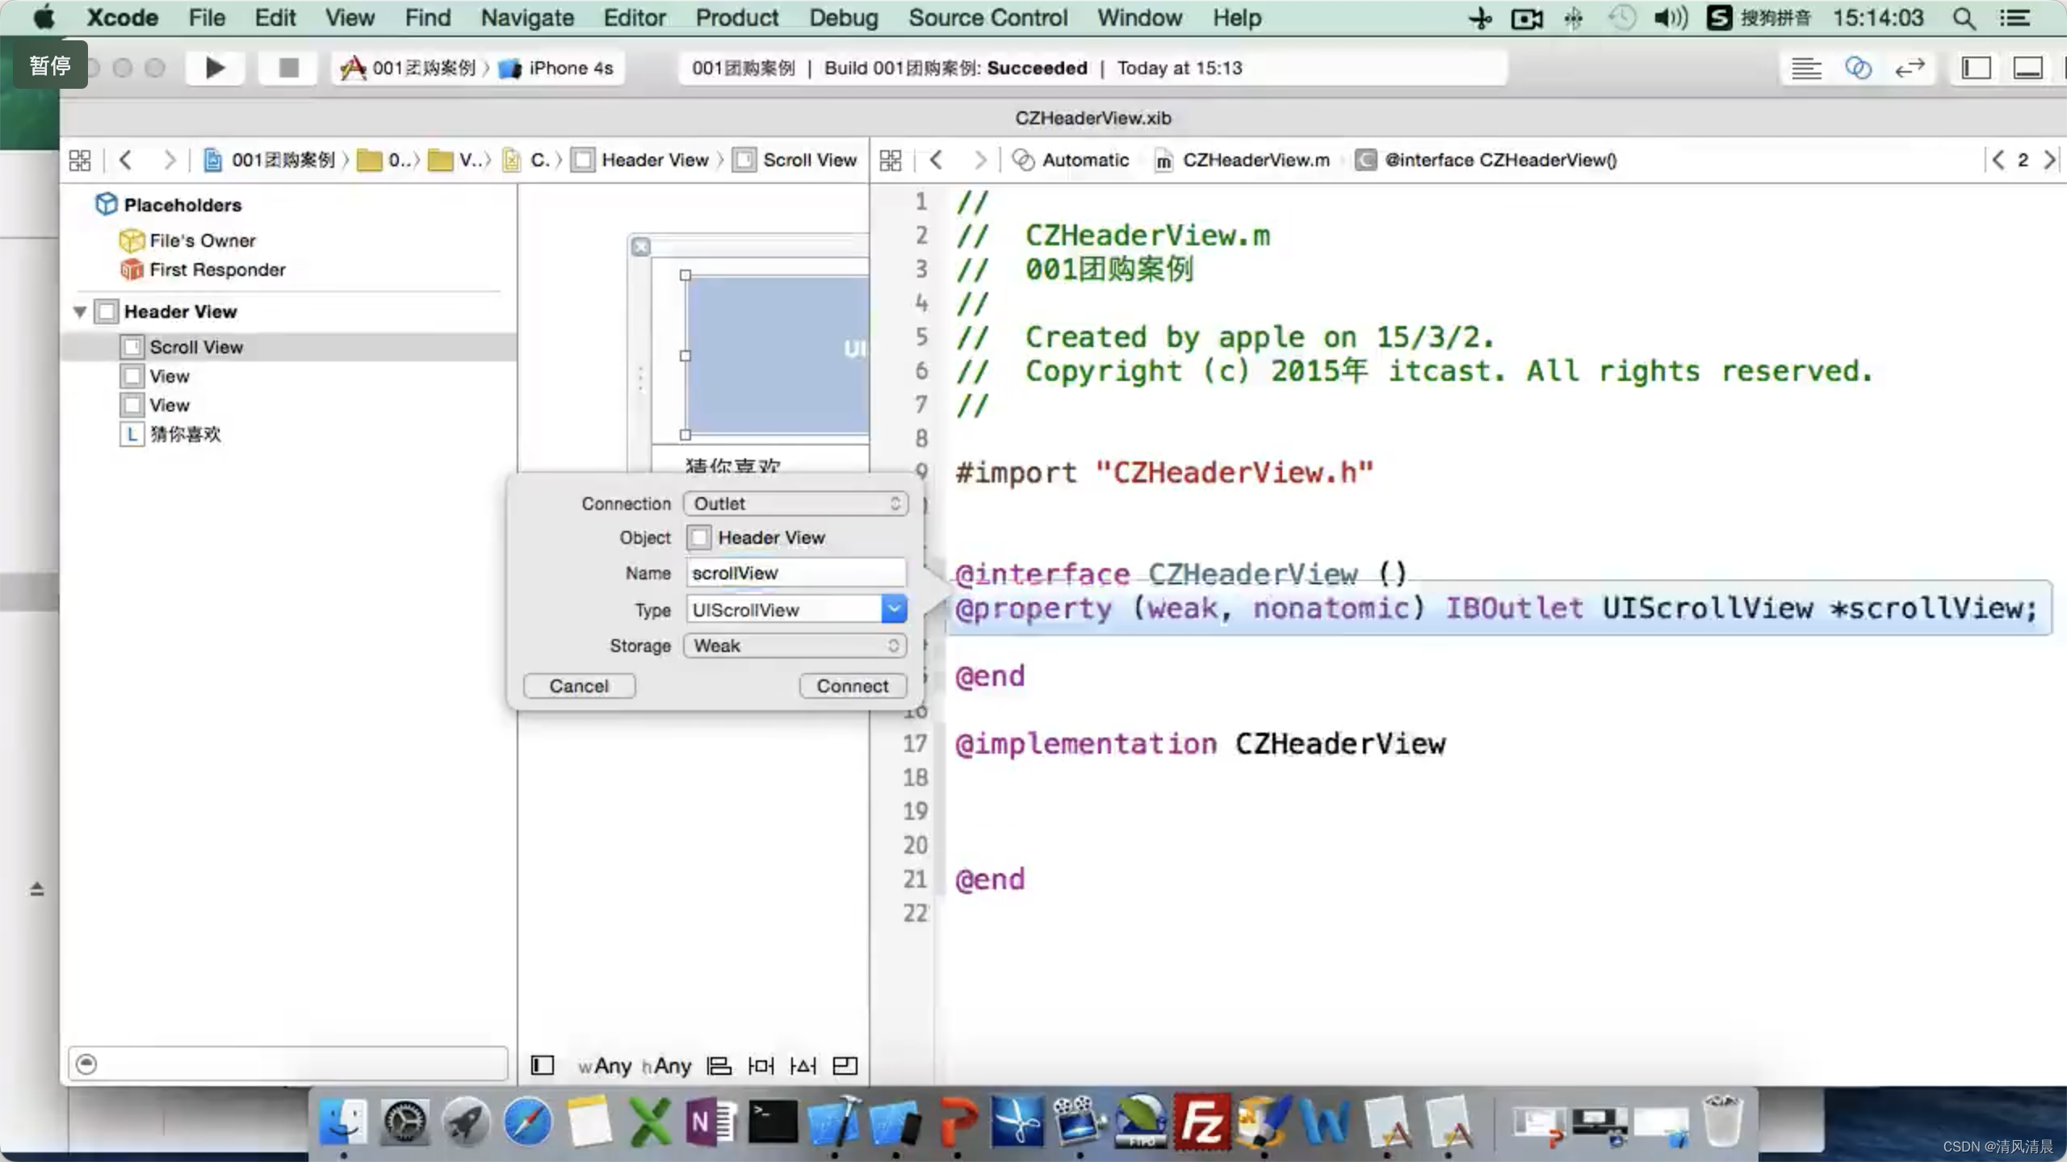Open the Editor menu

tap(635, 18)
